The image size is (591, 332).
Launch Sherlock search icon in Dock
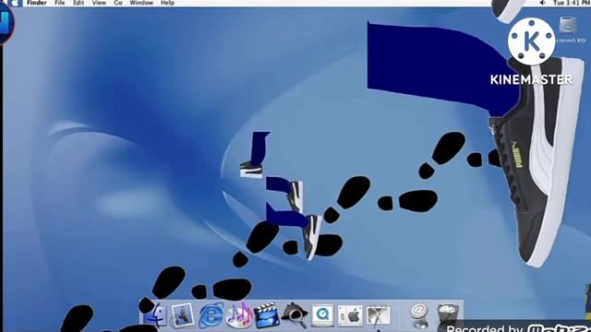point(295,315)
